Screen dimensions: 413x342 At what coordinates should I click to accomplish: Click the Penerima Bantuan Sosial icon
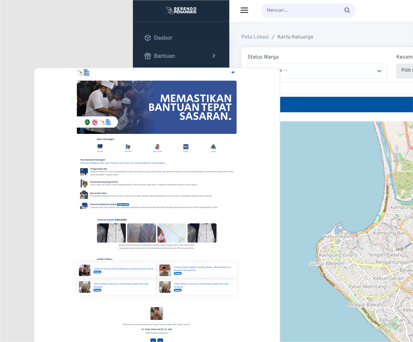pyautogui.click(x=84, y=206)
